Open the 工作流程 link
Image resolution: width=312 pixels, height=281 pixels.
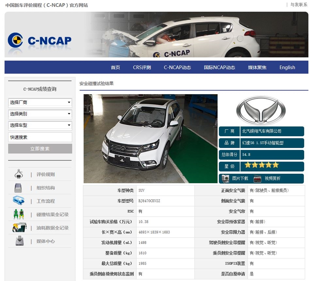coord(46,201)
